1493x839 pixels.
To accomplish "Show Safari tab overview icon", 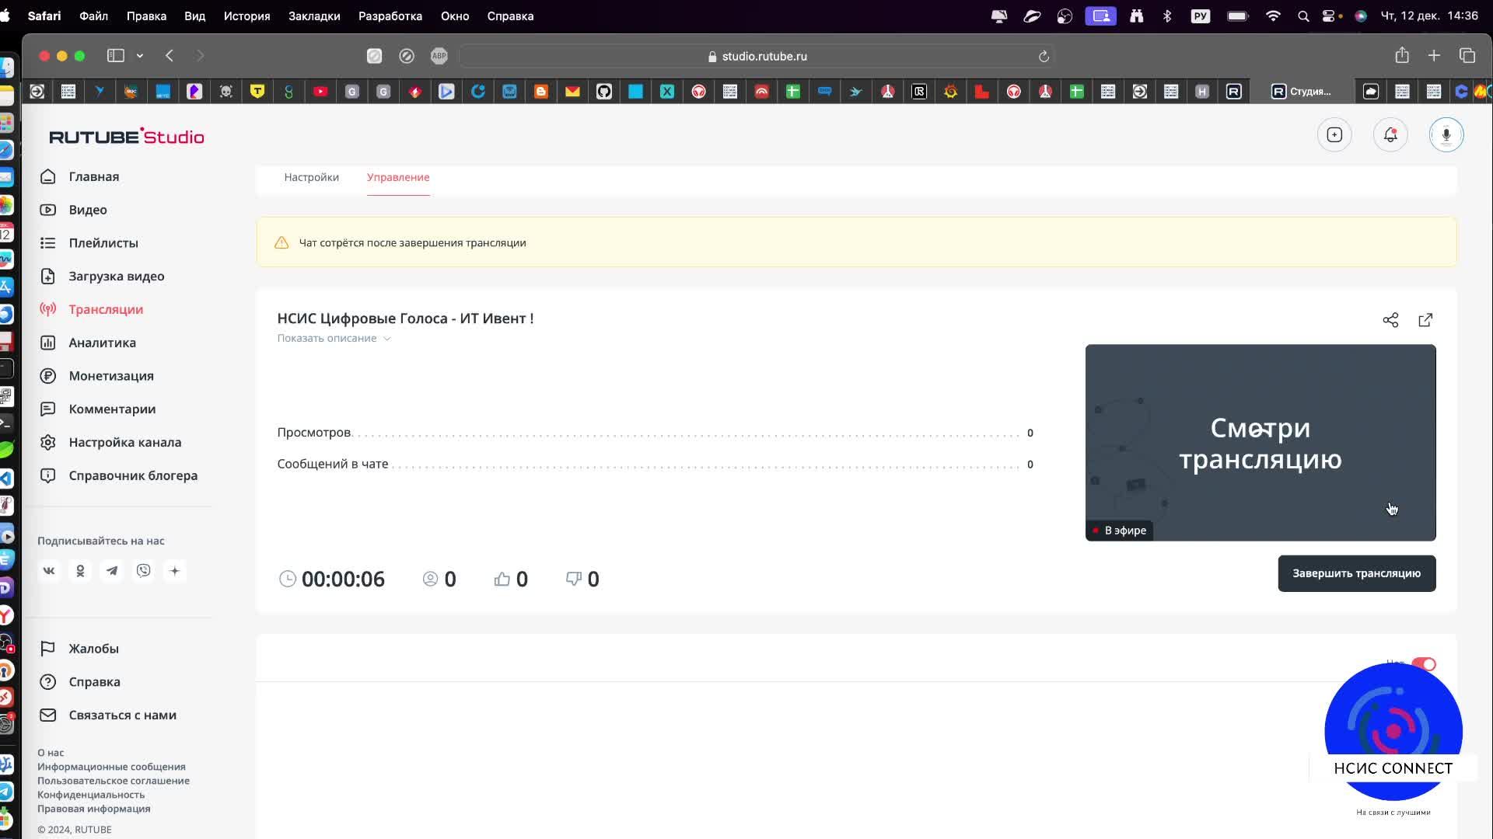I will [x=1467, y=56].
